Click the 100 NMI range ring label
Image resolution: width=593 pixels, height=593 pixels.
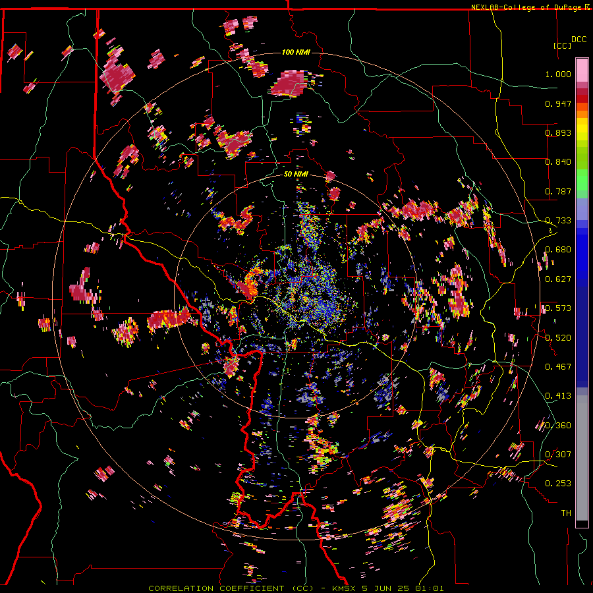296,52
